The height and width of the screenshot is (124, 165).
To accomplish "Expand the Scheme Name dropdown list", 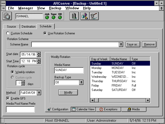I will 121,44.
